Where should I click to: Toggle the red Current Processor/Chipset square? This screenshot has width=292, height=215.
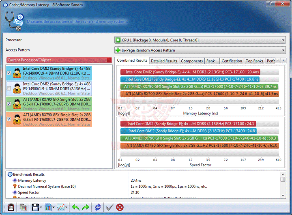click(x=109, y=60)
